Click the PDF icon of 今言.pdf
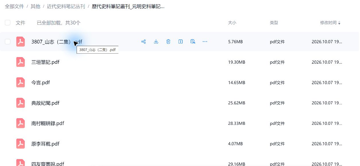 click(x=20, y=82)
